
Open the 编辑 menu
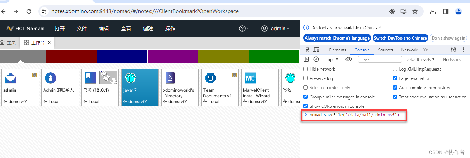pyautogui.click(x=104, y=29)
